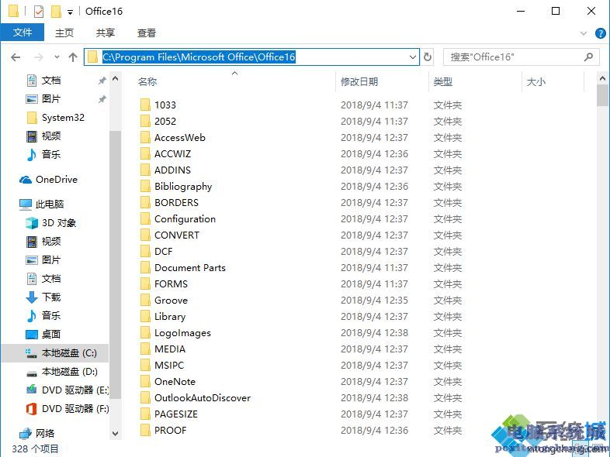Select the DCF folder

coord(164,252)
